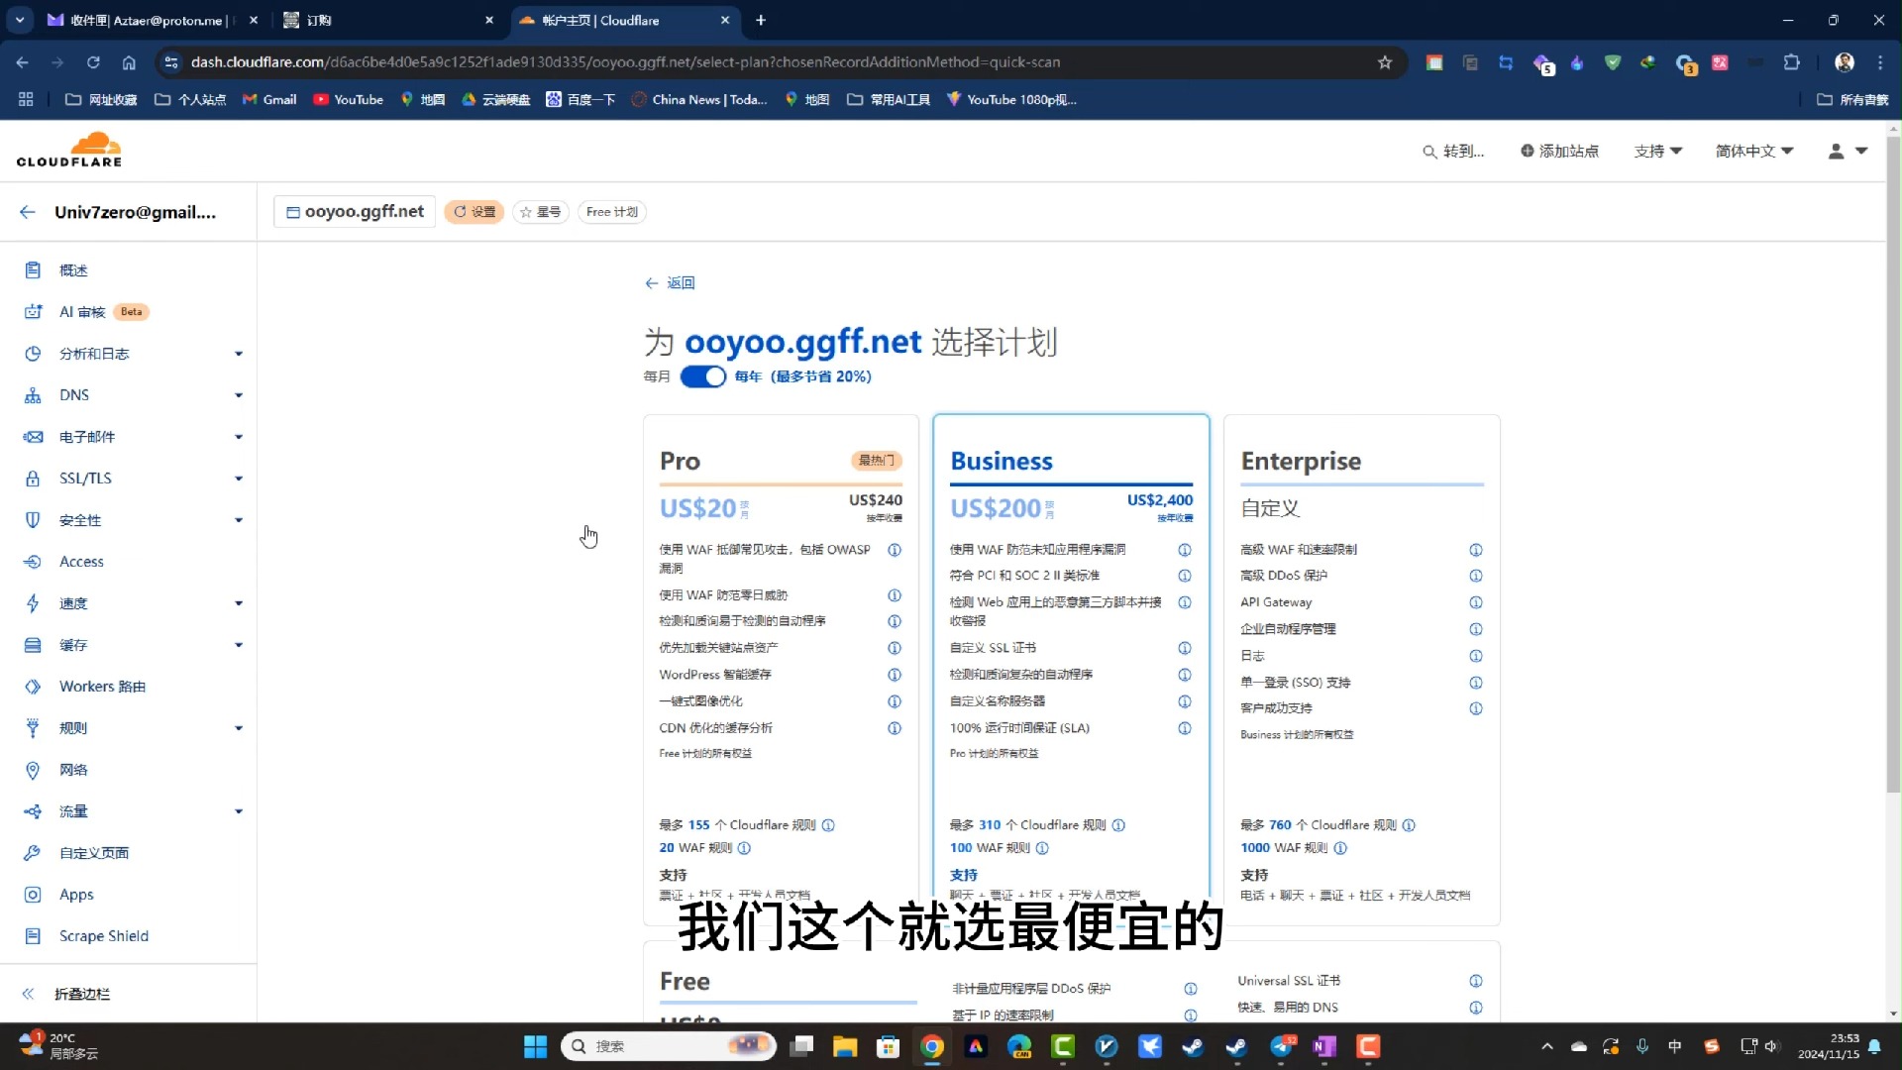Image resolution: width=1902 pixels, height=1070 pixels.
Task: Switch to the 订购 browser tab
Action: tap(386, 20)
